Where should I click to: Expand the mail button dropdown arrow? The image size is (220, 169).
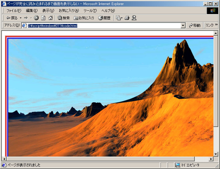122,18
